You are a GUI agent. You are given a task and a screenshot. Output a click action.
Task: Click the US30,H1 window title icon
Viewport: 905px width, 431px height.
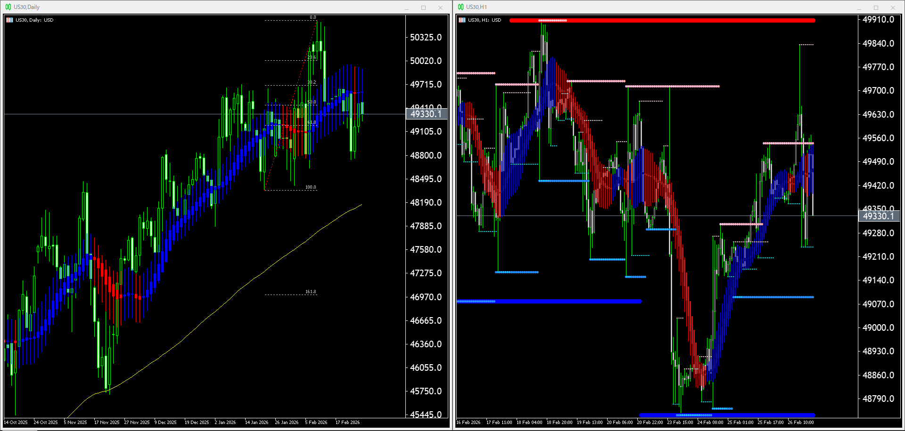click(x=461, y=7)
